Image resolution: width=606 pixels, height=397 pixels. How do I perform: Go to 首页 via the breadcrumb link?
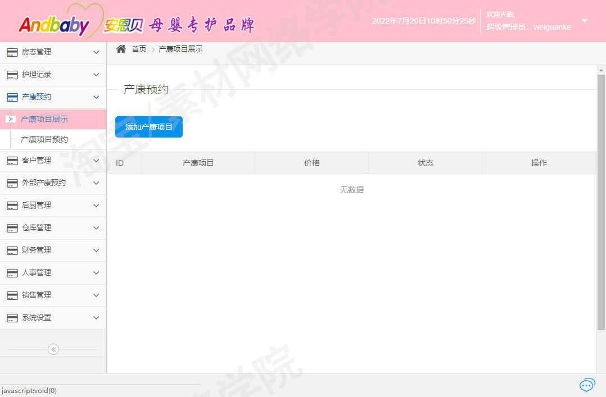pos(139,49)
